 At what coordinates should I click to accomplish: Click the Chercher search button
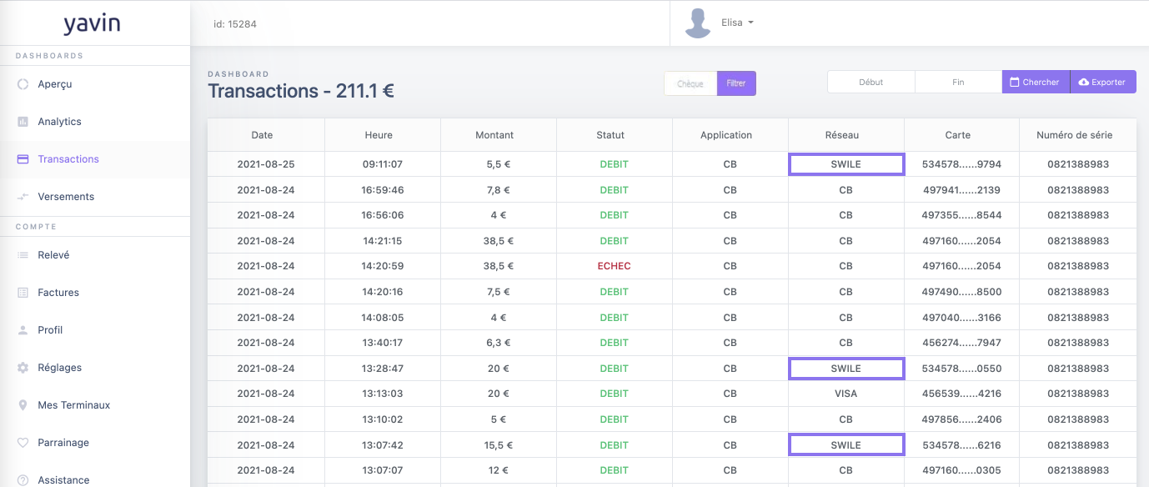pos(1035,82)
